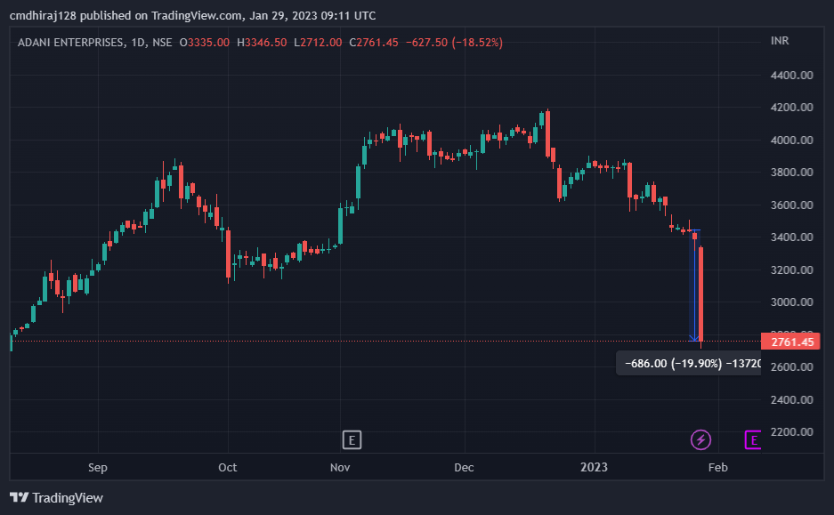Screen dimensions: 834x515
Task: Click the close value C2761.45
Action: [374, 43]
